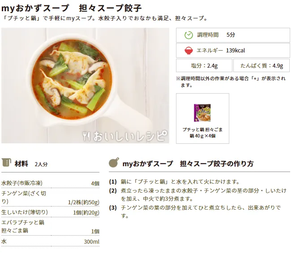Click the green clock cooking time icon
This screenshot has width=296, height=254.
189,35
